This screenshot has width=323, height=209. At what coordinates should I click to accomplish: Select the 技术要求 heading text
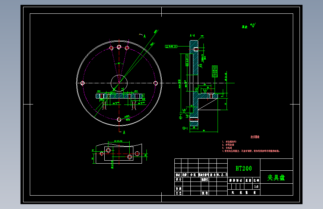255,137
